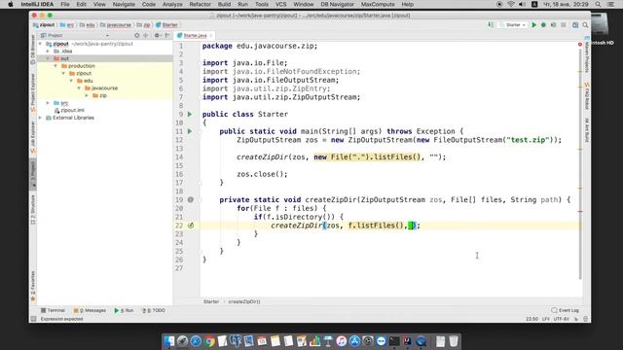Hide the Project panel with the hide icon
This screenshot has height=350, width=623.
tap(167, 35)
